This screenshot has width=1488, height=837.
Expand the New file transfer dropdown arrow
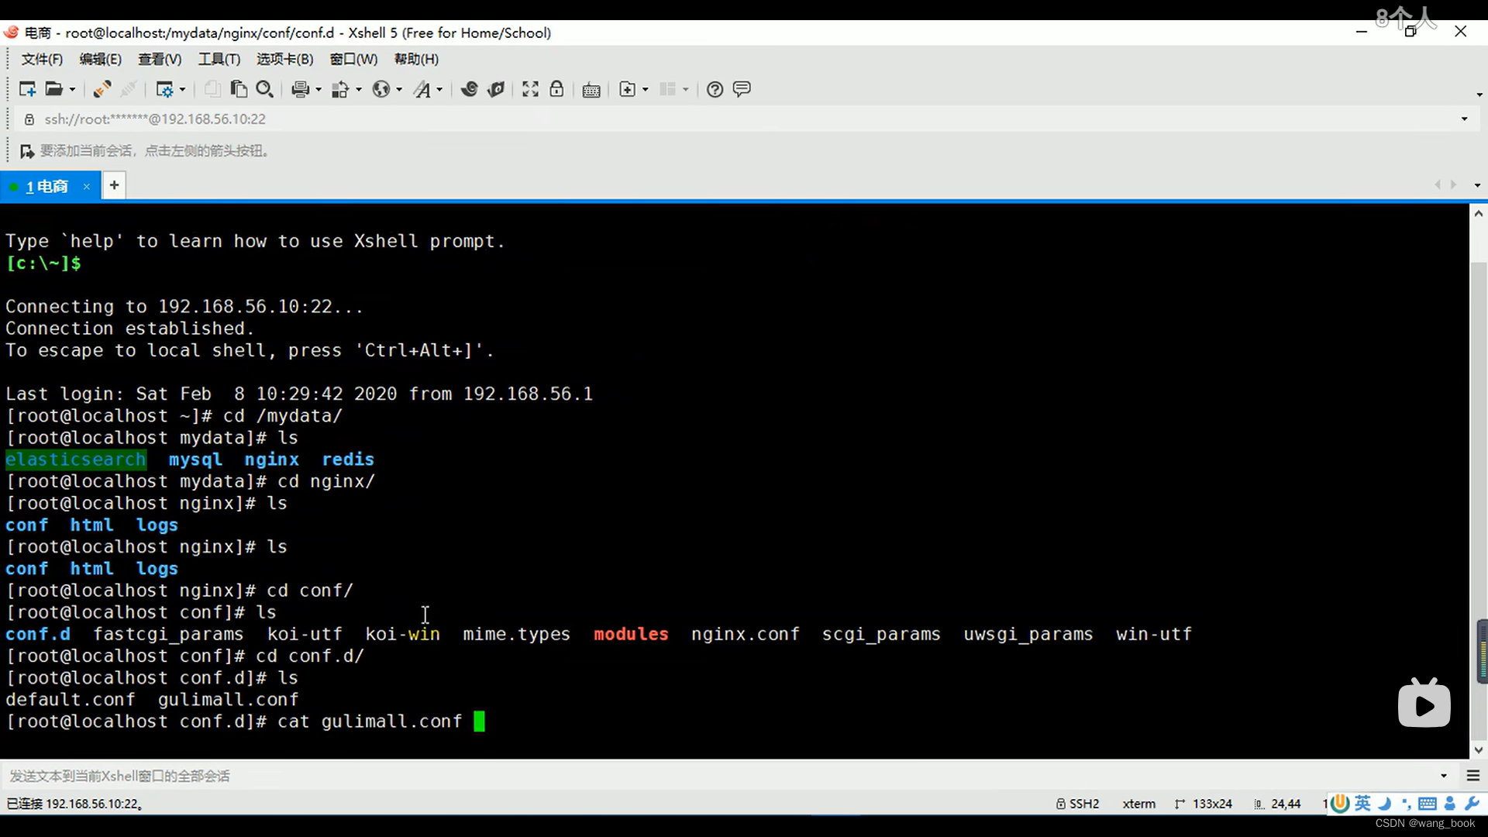coord(646,90)
